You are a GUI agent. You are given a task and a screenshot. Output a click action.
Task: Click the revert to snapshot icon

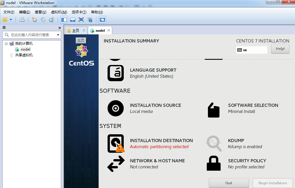coord(43,20)
